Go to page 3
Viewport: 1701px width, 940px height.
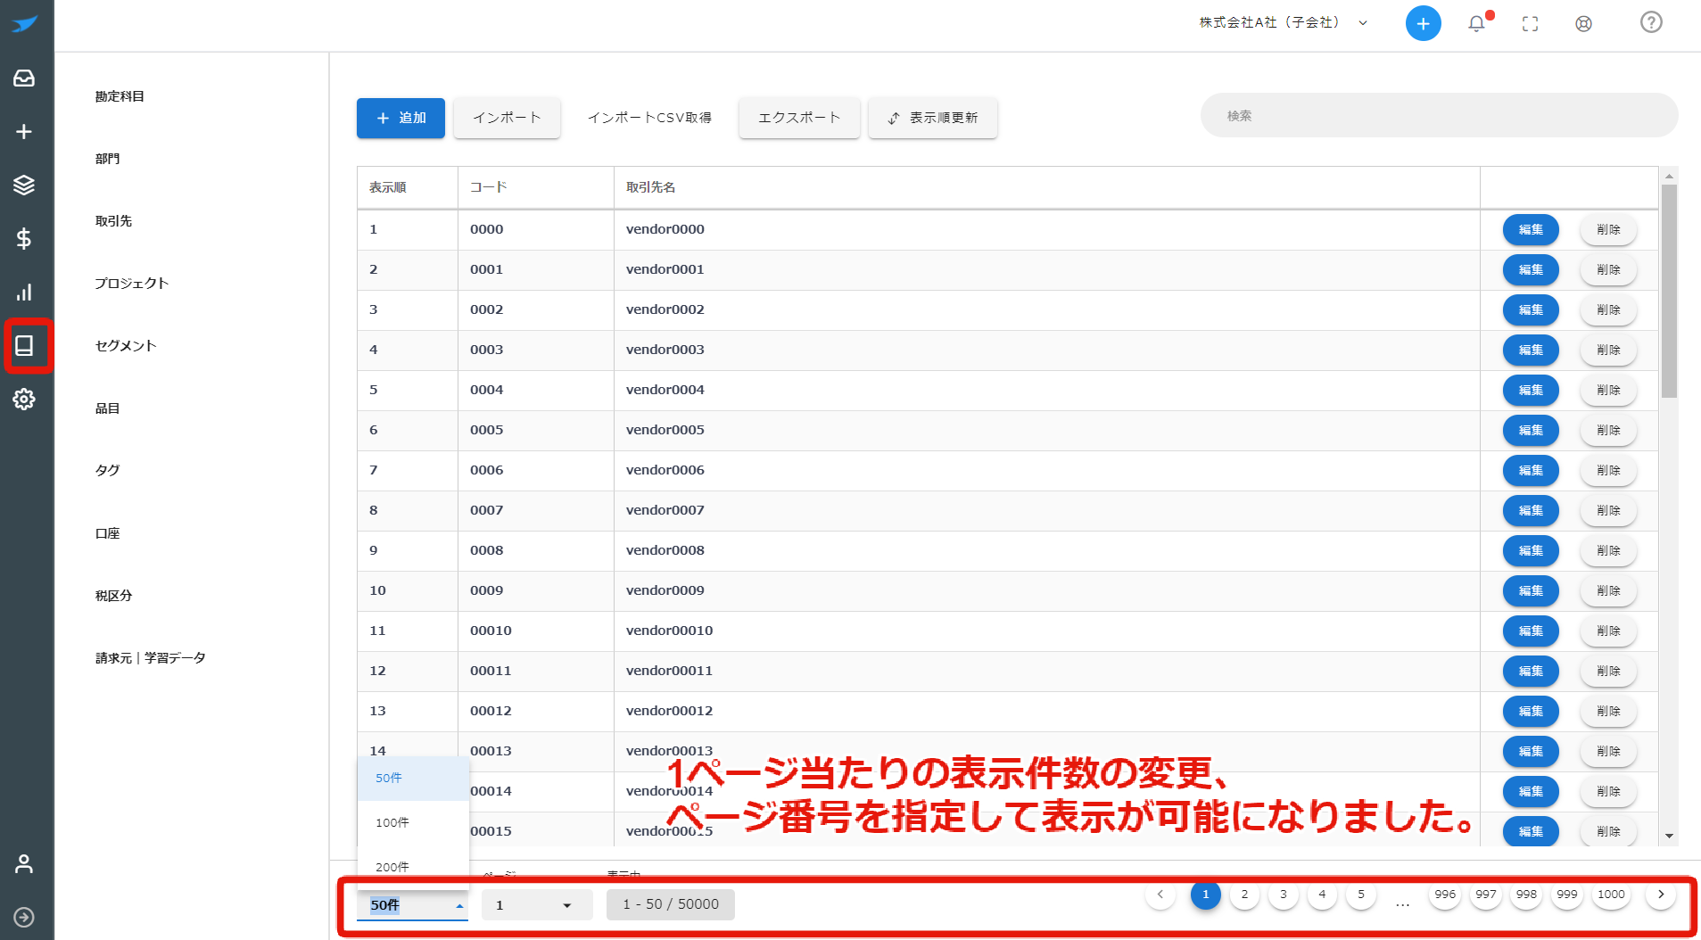coord(1283,895)
